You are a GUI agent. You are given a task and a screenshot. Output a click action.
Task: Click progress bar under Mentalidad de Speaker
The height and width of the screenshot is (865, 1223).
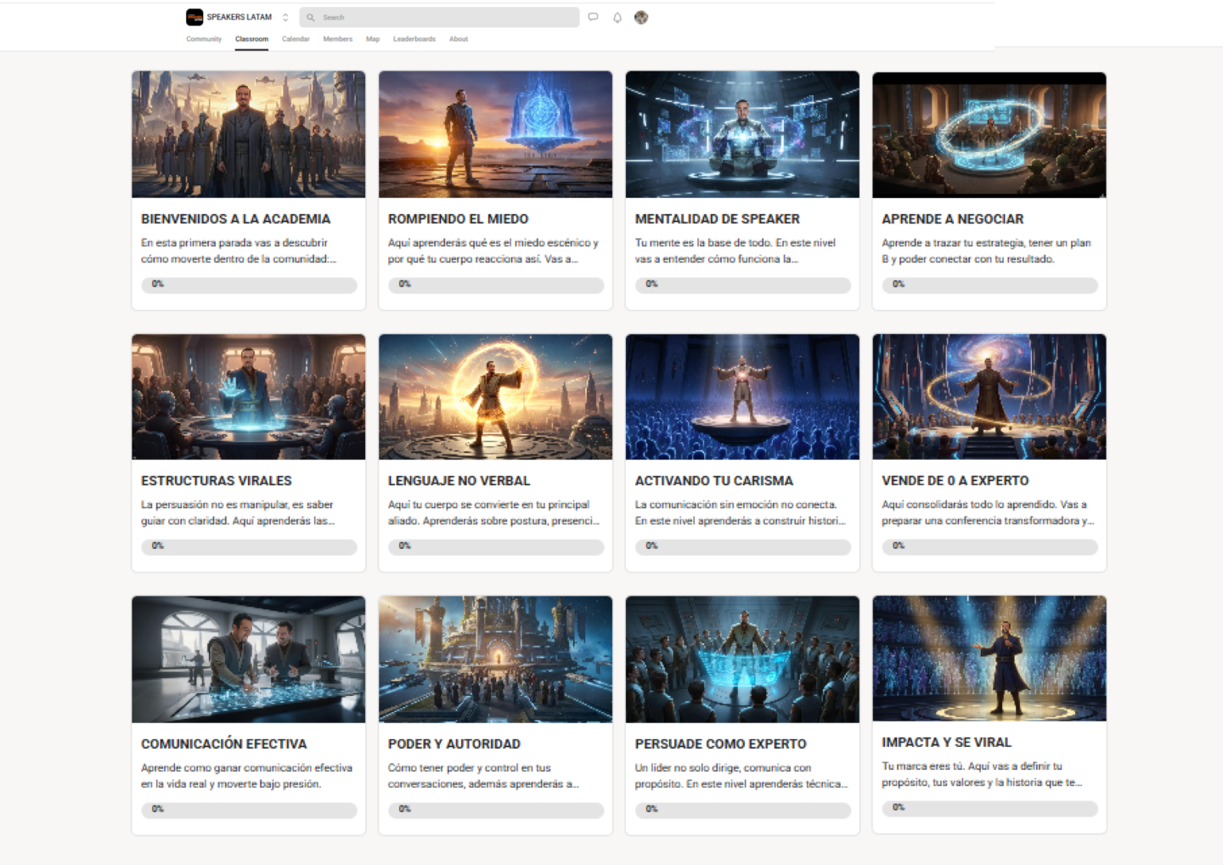(x=743, y=285)
